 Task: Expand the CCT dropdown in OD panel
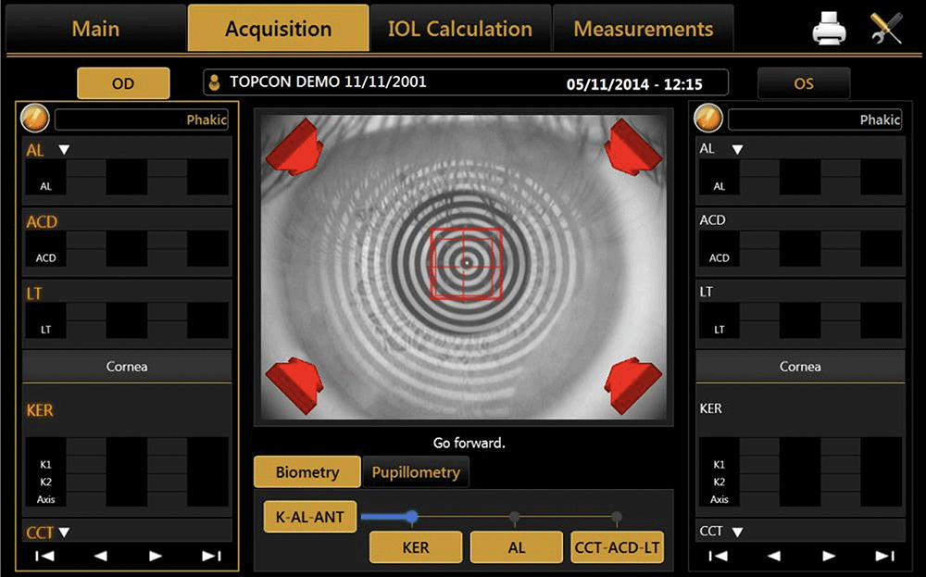pyautogui.click(x=65, y=533)
